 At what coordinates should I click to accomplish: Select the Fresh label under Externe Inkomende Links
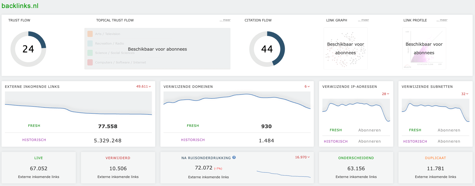pos(34,126)
